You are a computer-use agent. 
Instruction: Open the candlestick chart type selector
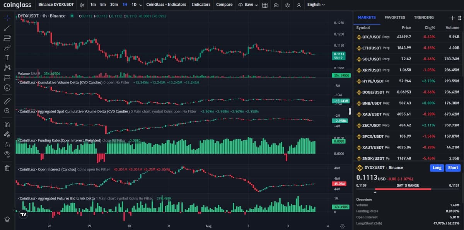coord(82,5)
